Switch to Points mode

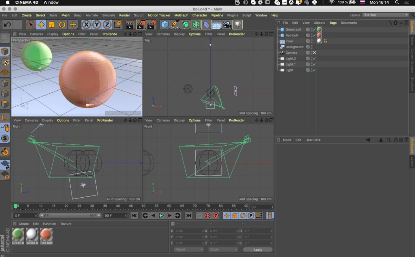click(x=5, y=83)
